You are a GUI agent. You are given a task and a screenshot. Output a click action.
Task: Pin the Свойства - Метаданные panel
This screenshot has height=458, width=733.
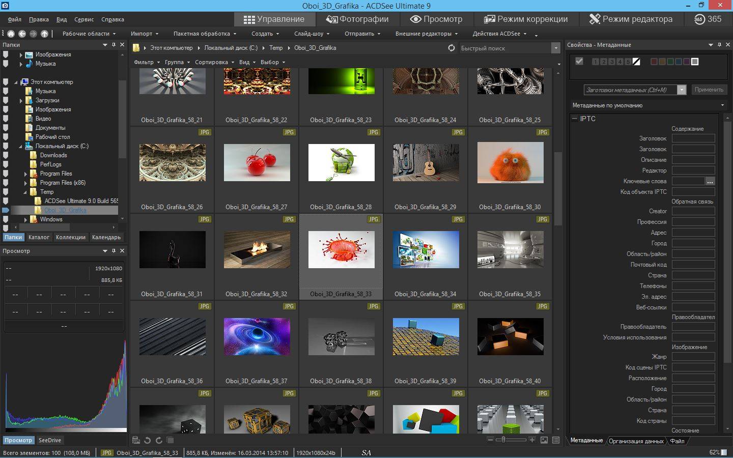click(719, 45)
